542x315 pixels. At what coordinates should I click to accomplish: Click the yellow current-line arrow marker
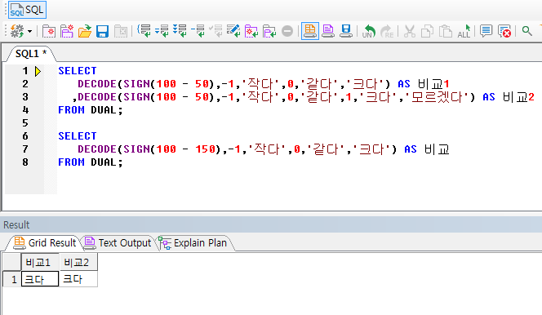point(38,71)
